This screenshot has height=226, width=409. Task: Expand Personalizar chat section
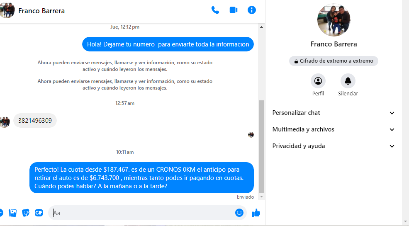tap(334, 113)
